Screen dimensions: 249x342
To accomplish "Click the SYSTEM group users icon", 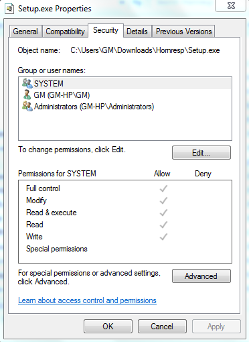I will 27,83.
